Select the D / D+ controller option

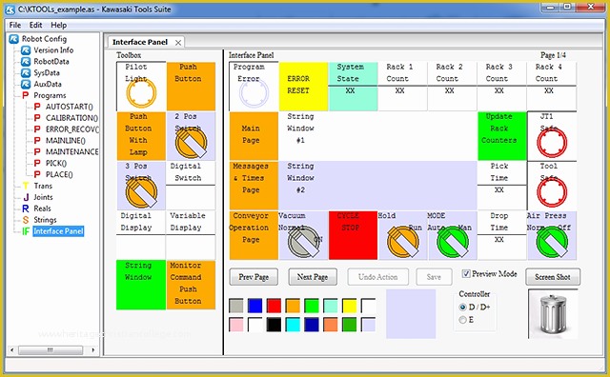(462, 308)
